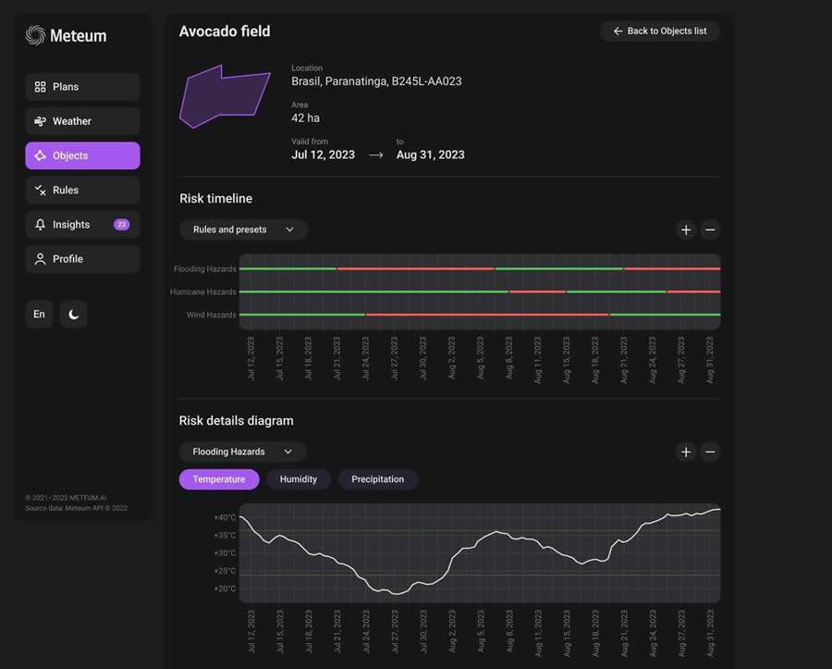
Task: Switch to the Humidity chart
Action: (x=298, y=479)
